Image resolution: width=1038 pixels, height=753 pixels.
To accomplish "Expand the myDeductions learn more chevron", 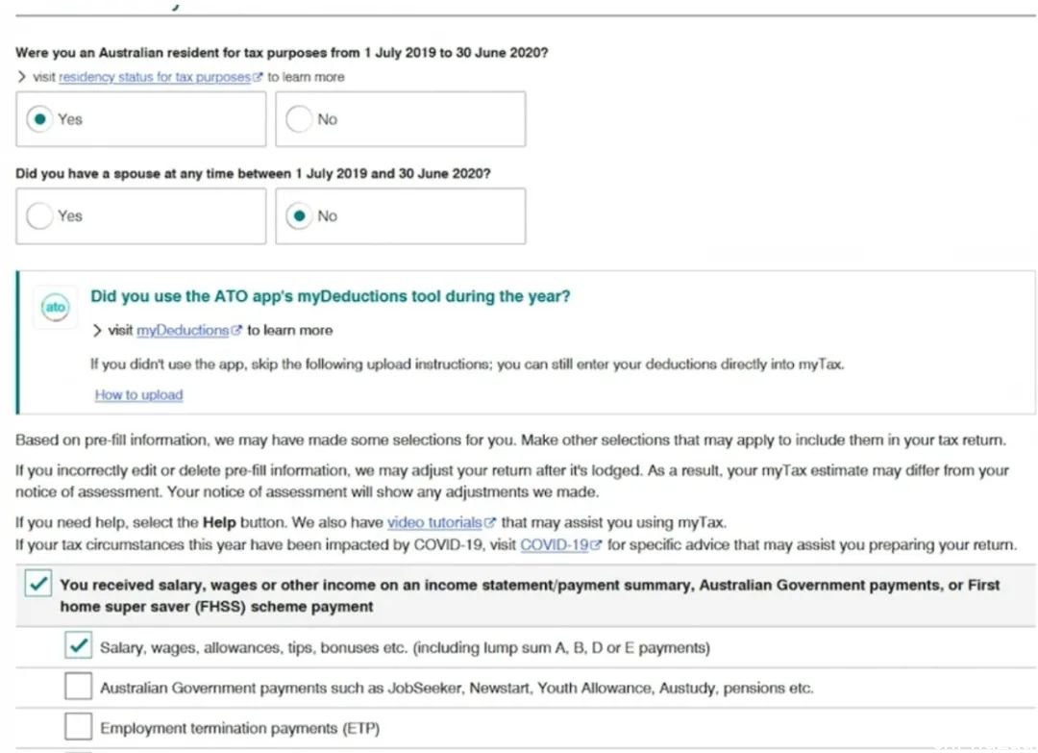I will (97, 330).
